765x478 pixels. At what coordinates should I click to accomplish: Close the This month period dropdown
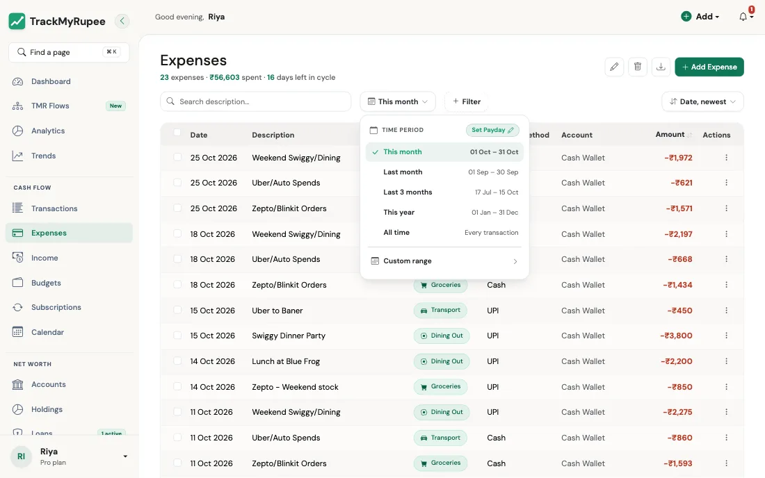(x=398, y=101)
